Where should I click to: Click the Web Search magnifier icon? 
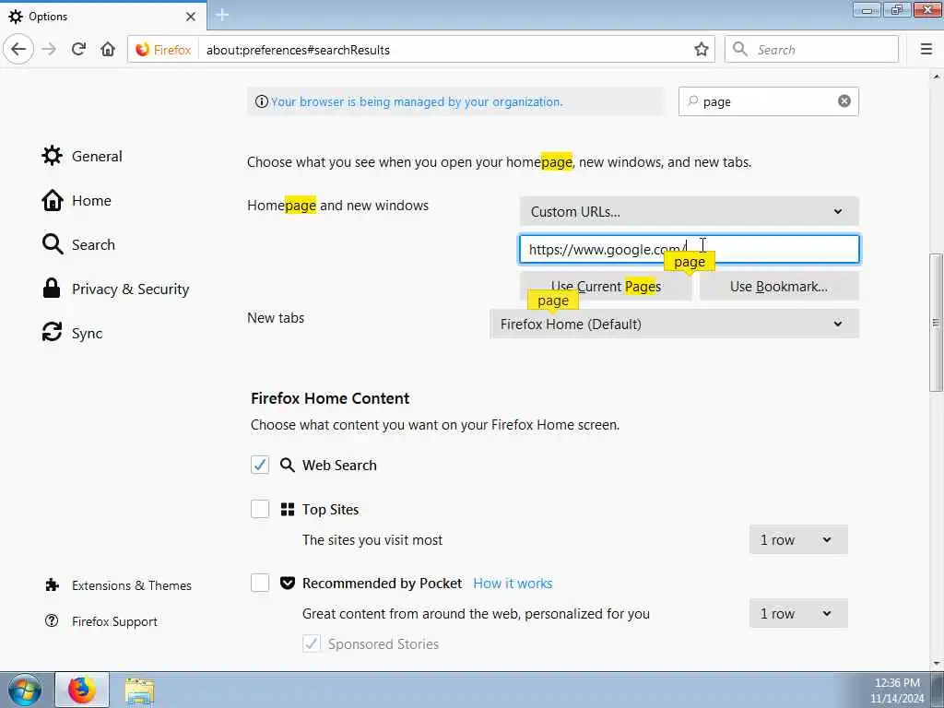tap(288, 465)
